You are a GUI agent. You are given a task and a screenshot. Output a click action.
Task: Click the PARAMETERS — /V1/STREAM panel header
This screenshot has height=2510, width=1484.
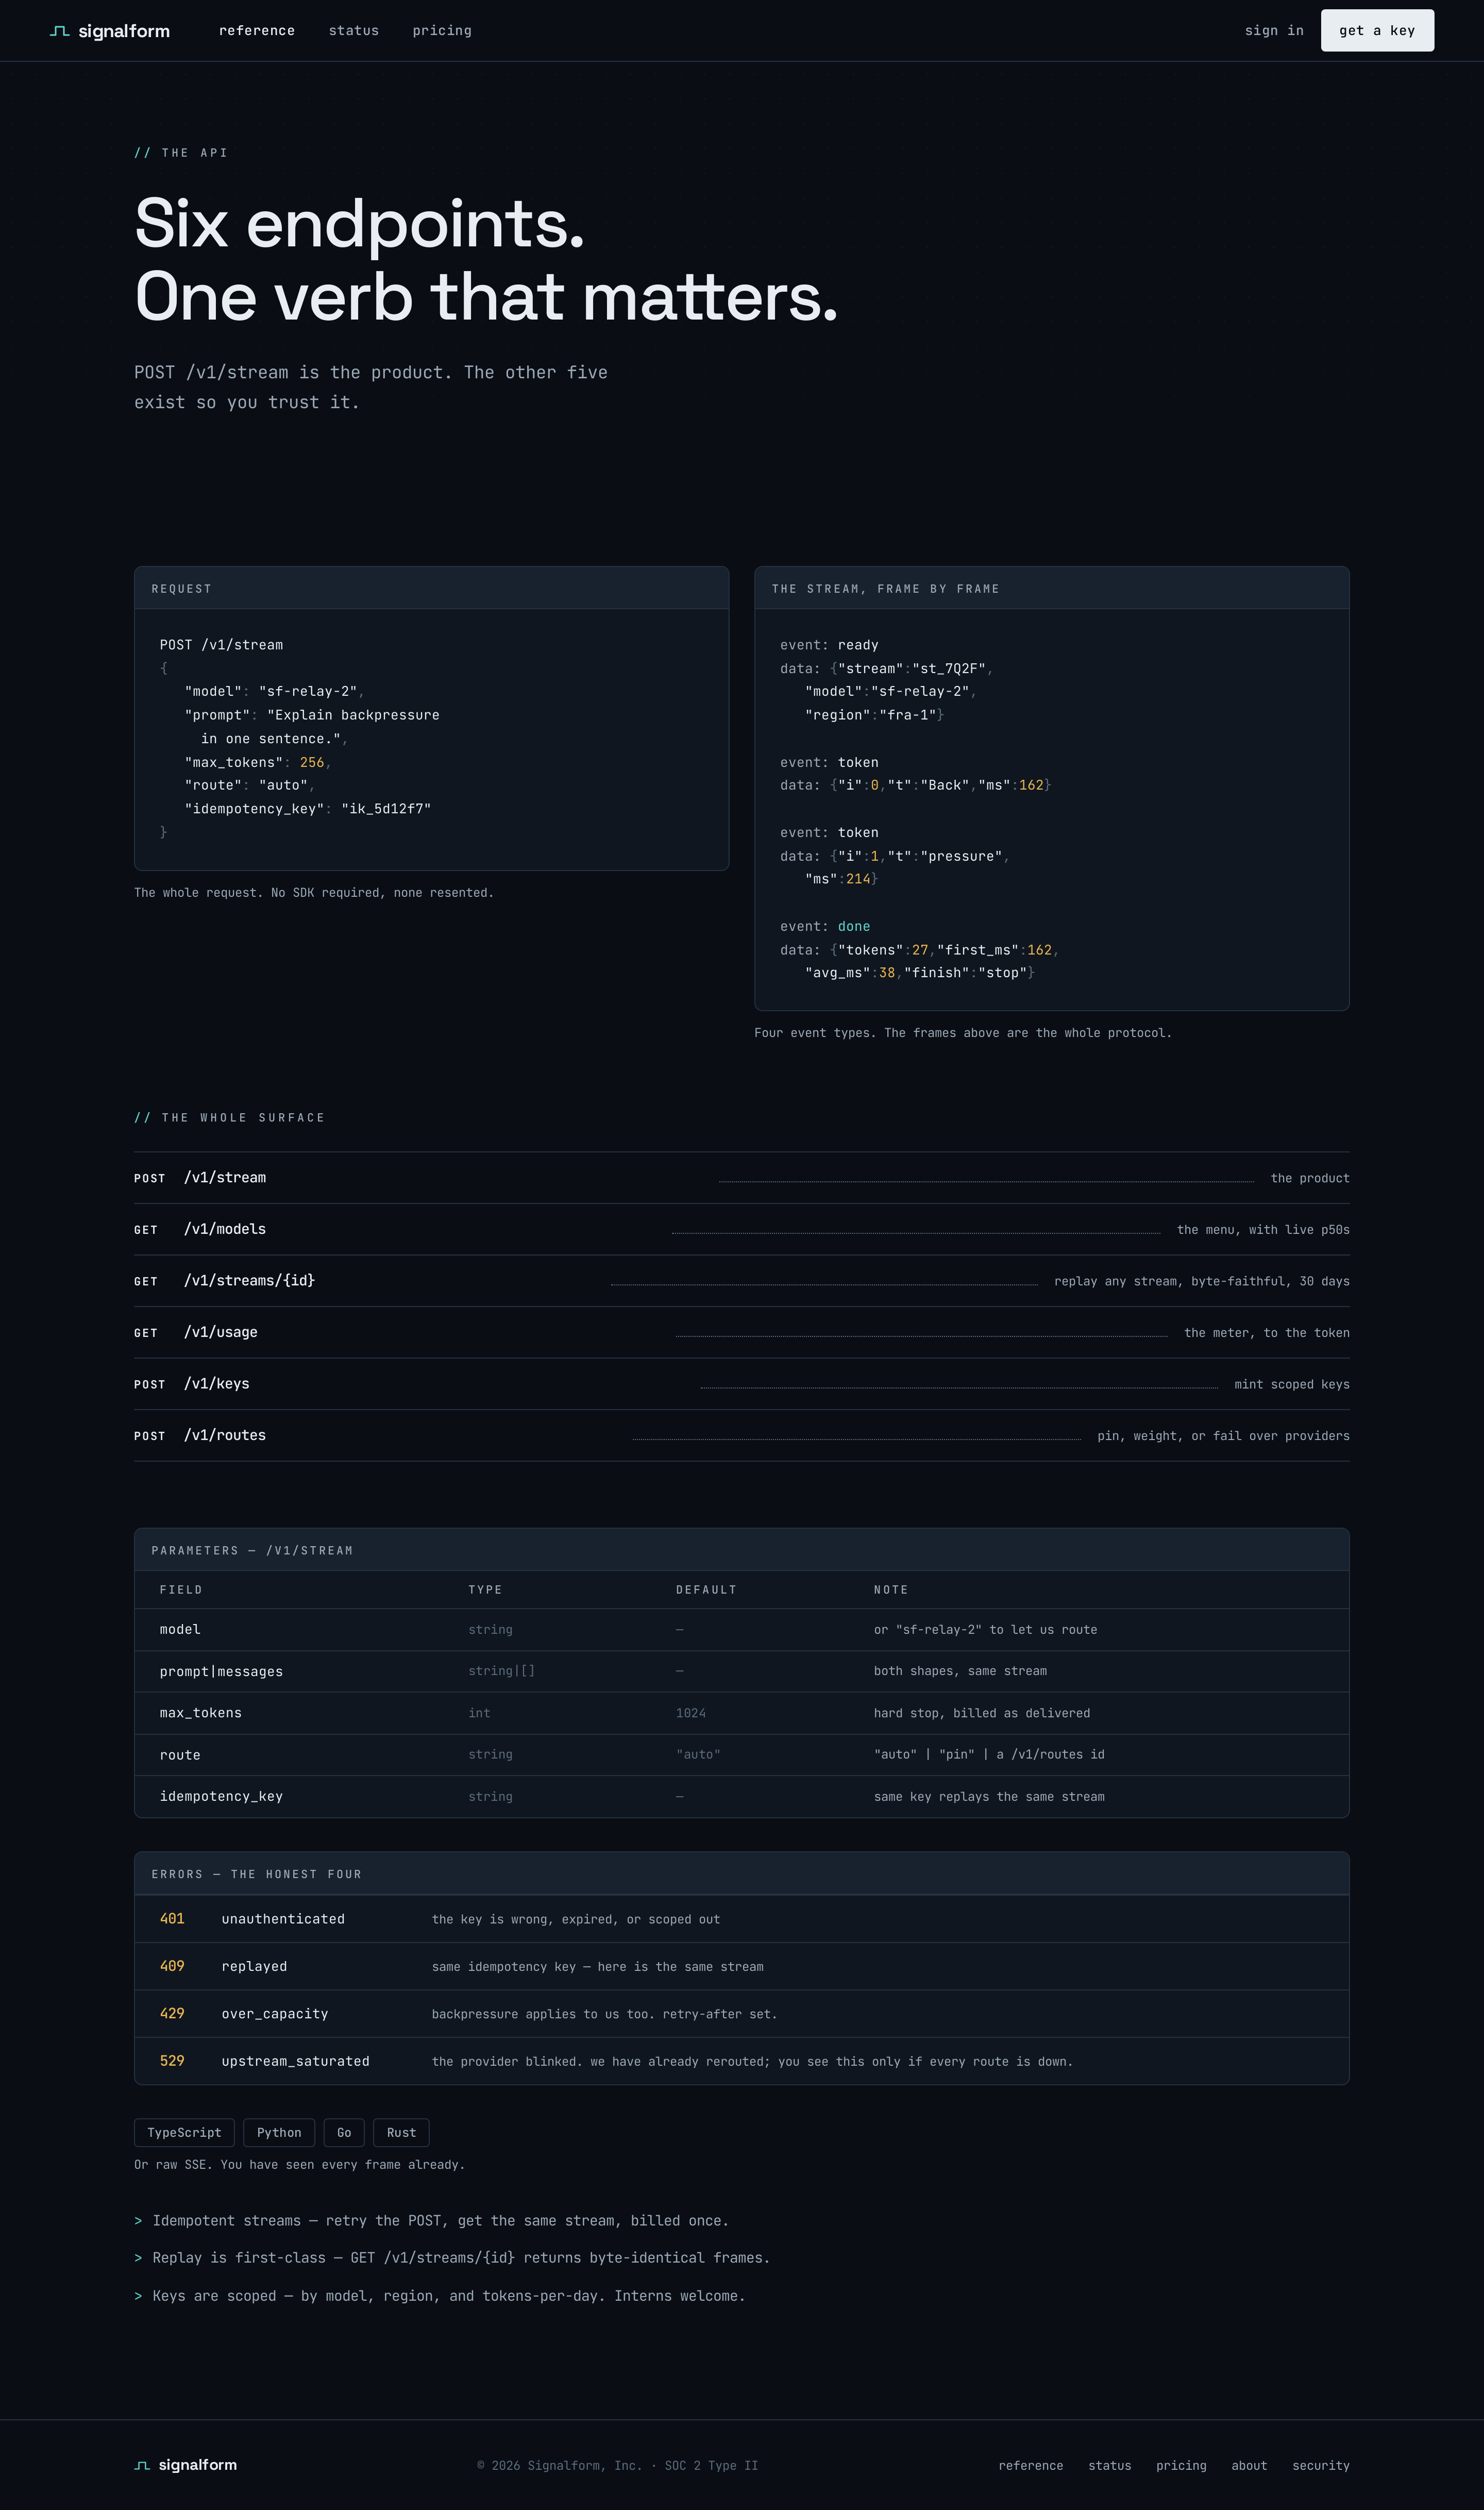point(741,1550)
